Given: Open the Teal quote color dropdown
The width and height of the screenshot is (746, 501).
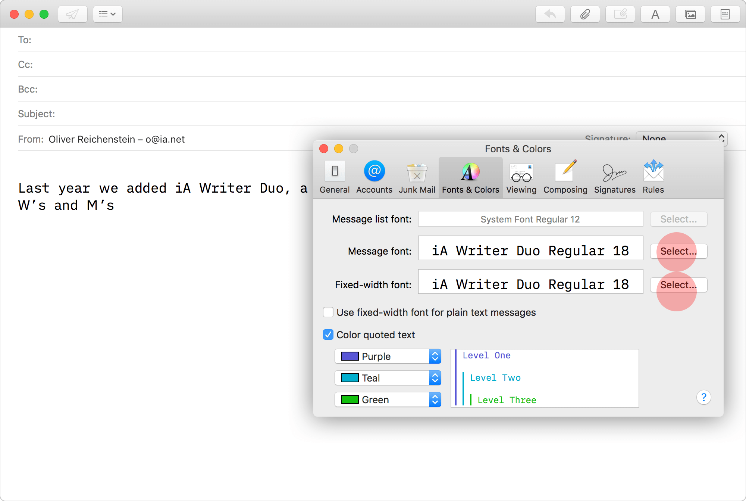Looking at the screenshot, I should [388, 378].
